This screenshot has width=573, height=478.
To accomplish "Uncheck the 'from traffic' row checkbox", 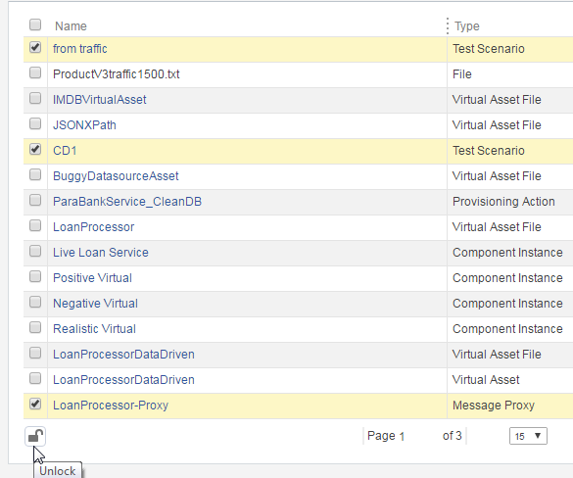I will (35, 48).
